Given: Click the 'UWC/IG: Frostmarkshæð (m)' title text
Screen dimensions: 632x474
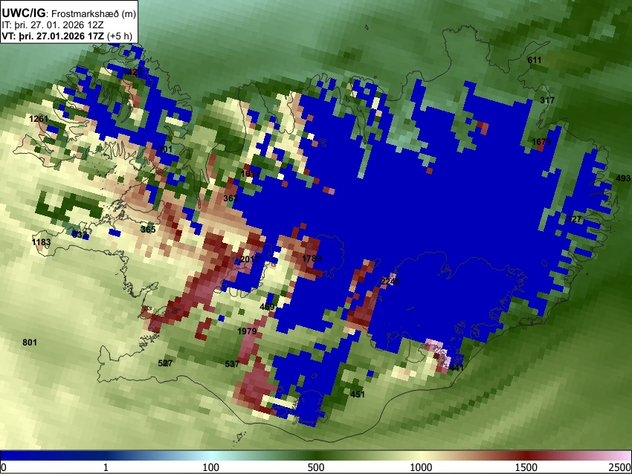Looking at the screenshot, I should (69, 13).
